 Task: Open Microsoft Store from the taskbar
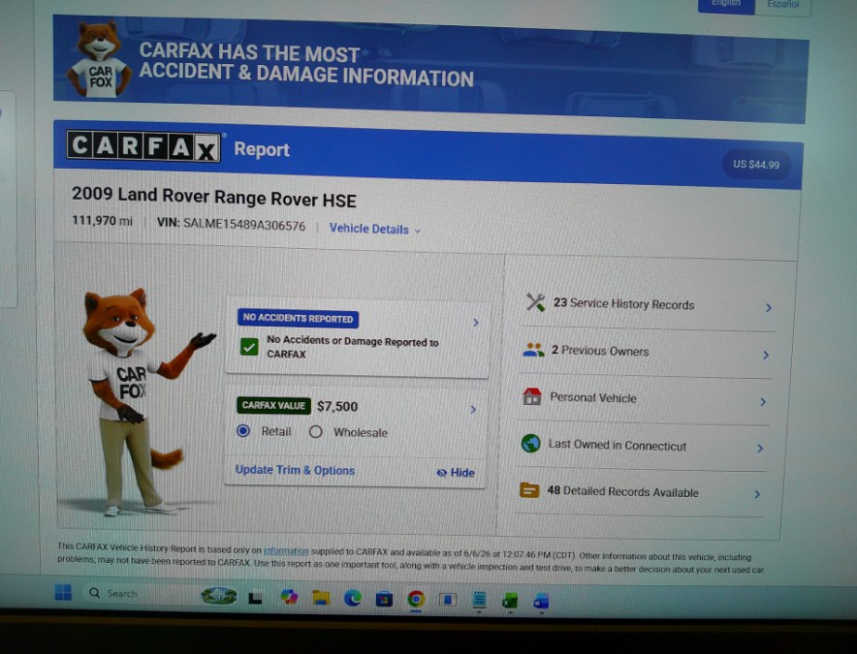[x=384, y=600]
